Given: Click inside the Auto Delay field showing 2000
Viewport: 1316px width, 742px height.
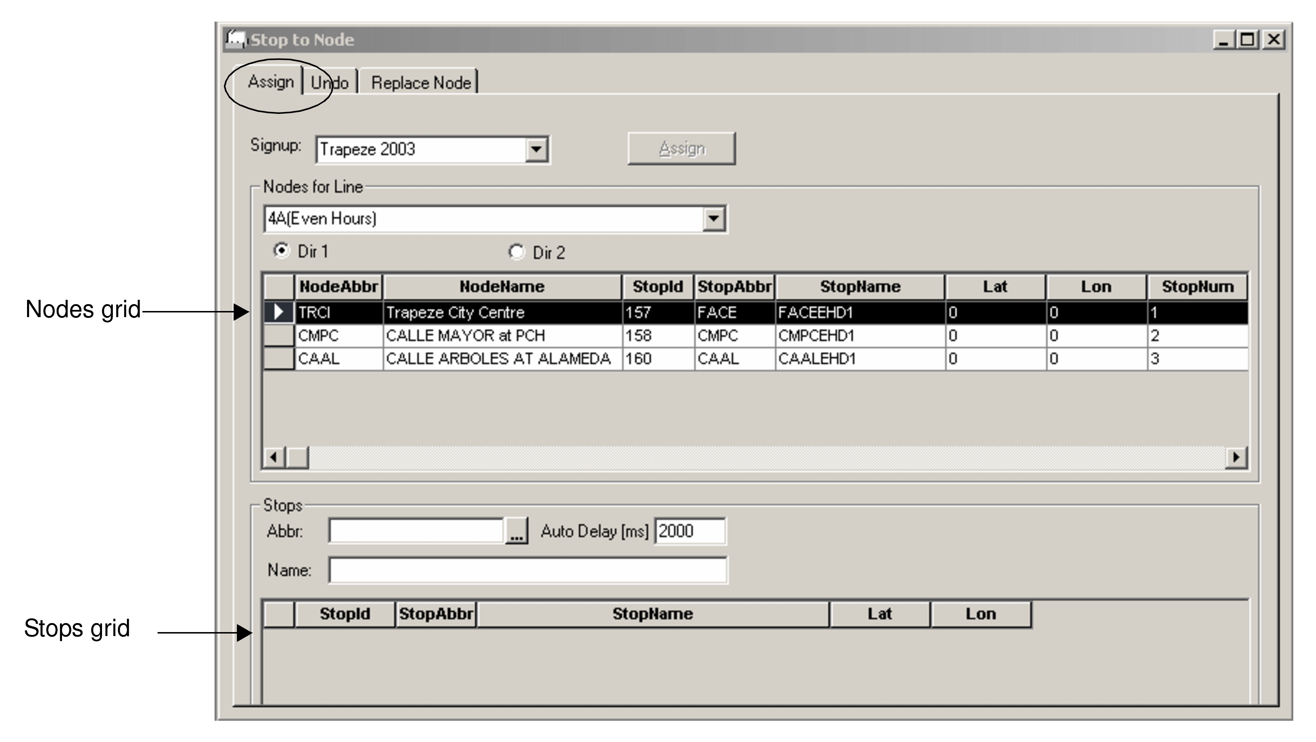Looking at the screenshot, I should [x=690, y=531].
